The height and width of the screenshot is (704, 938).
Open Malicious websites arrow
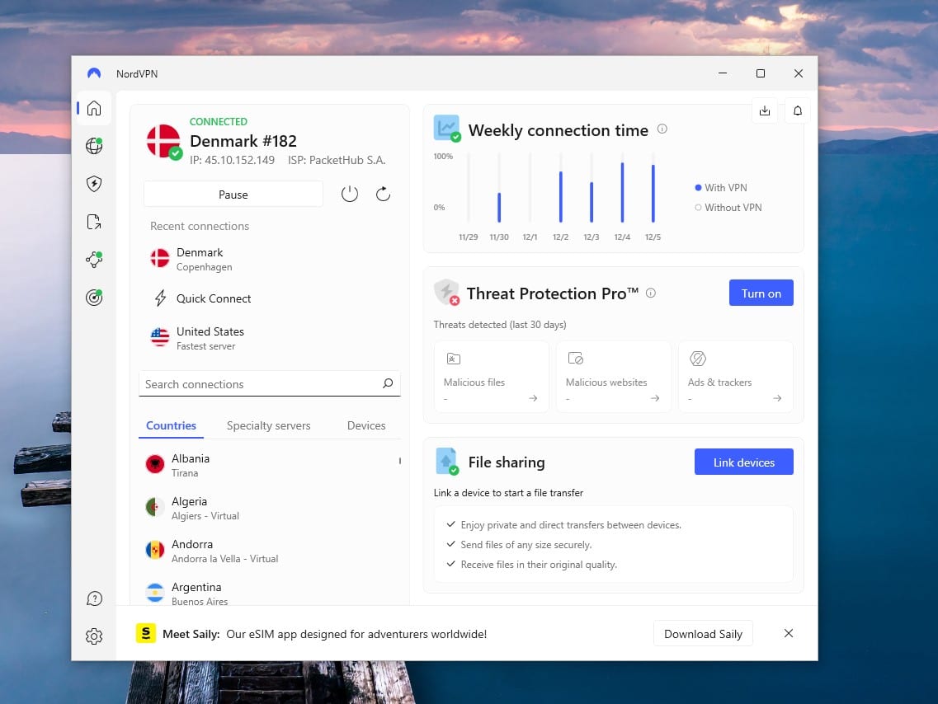(x=655, y=398)
